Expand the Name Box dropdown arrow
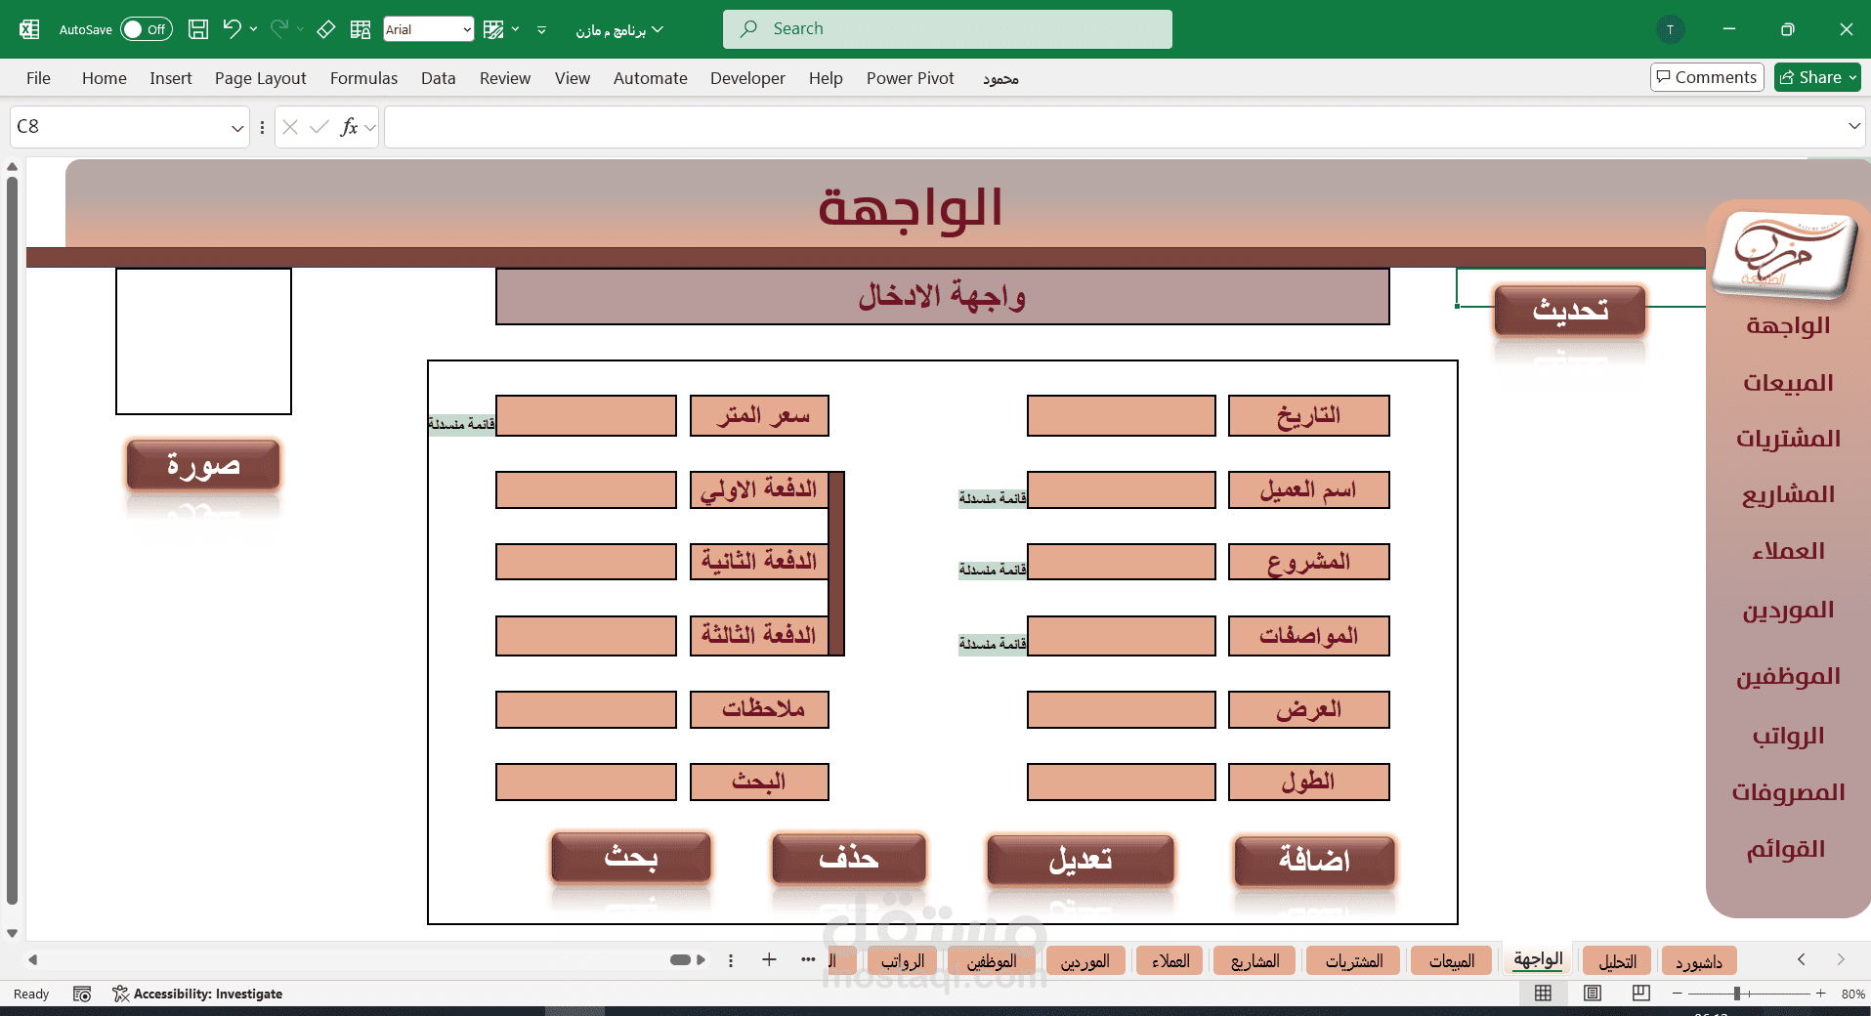 [236, 128]
